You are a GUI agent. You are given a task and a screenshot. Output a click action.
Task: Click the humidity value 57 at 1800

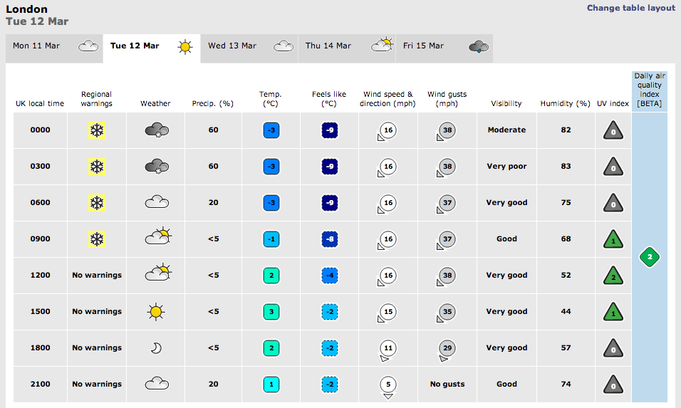[x=566, y=347]
